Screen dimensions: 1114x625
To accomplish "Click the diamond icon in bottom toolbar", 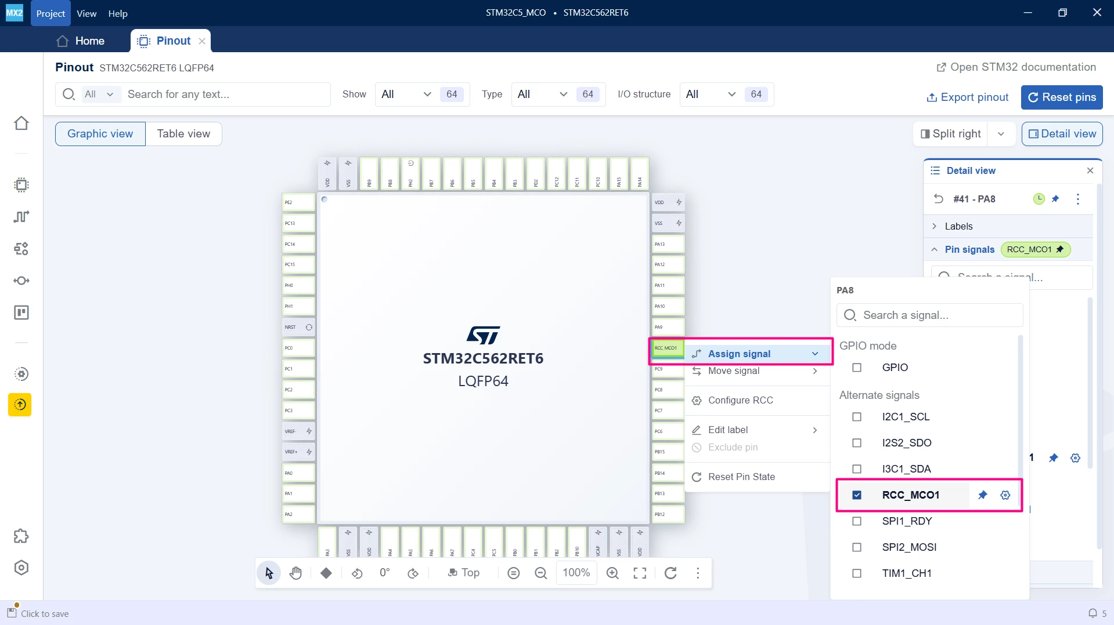I will pos(326,573).
